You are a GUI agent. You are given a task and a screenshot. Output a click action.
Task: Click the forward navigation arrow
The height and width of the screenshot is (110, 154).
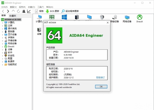pyautogui.click(x=8, y=11)
